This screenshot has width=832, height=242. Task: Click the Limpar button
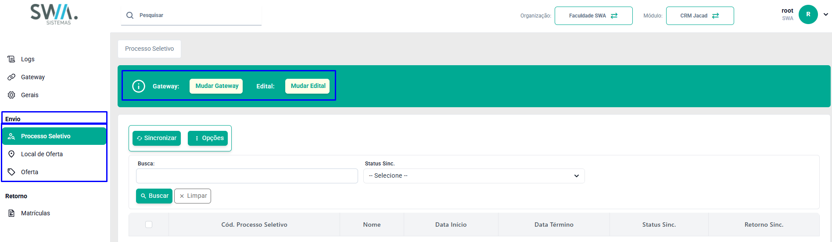pos(193,196)
